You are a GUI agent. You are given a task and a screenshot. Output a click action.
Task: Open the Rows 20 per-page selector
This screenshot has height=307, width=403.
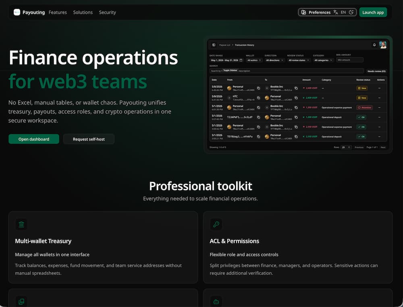click(x=346, y=147)
